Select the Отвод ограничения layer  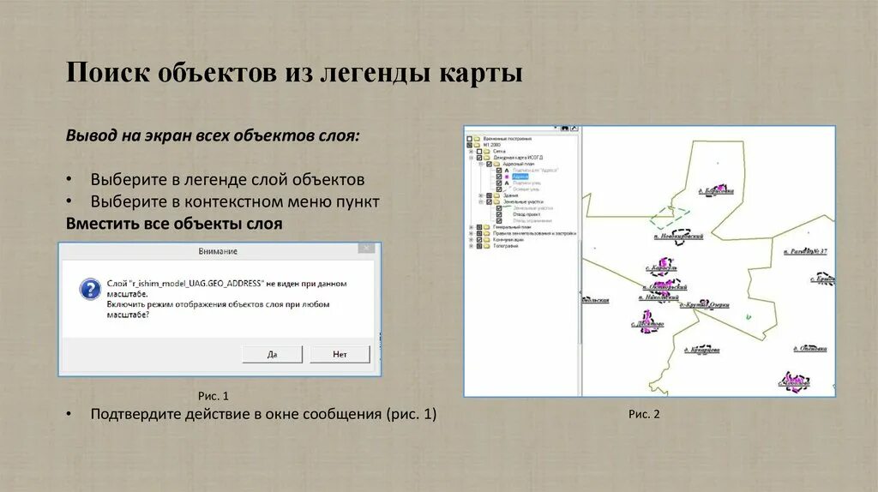(x=532, y=220)
